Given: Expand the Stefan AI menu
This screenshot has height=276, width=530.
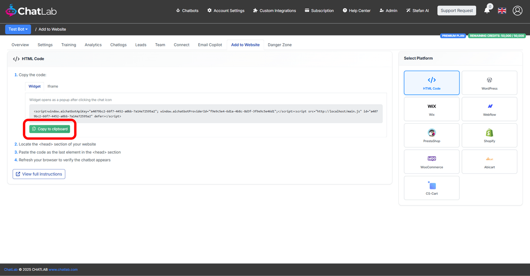Looking at the screenshot, I should click(417, 10).
